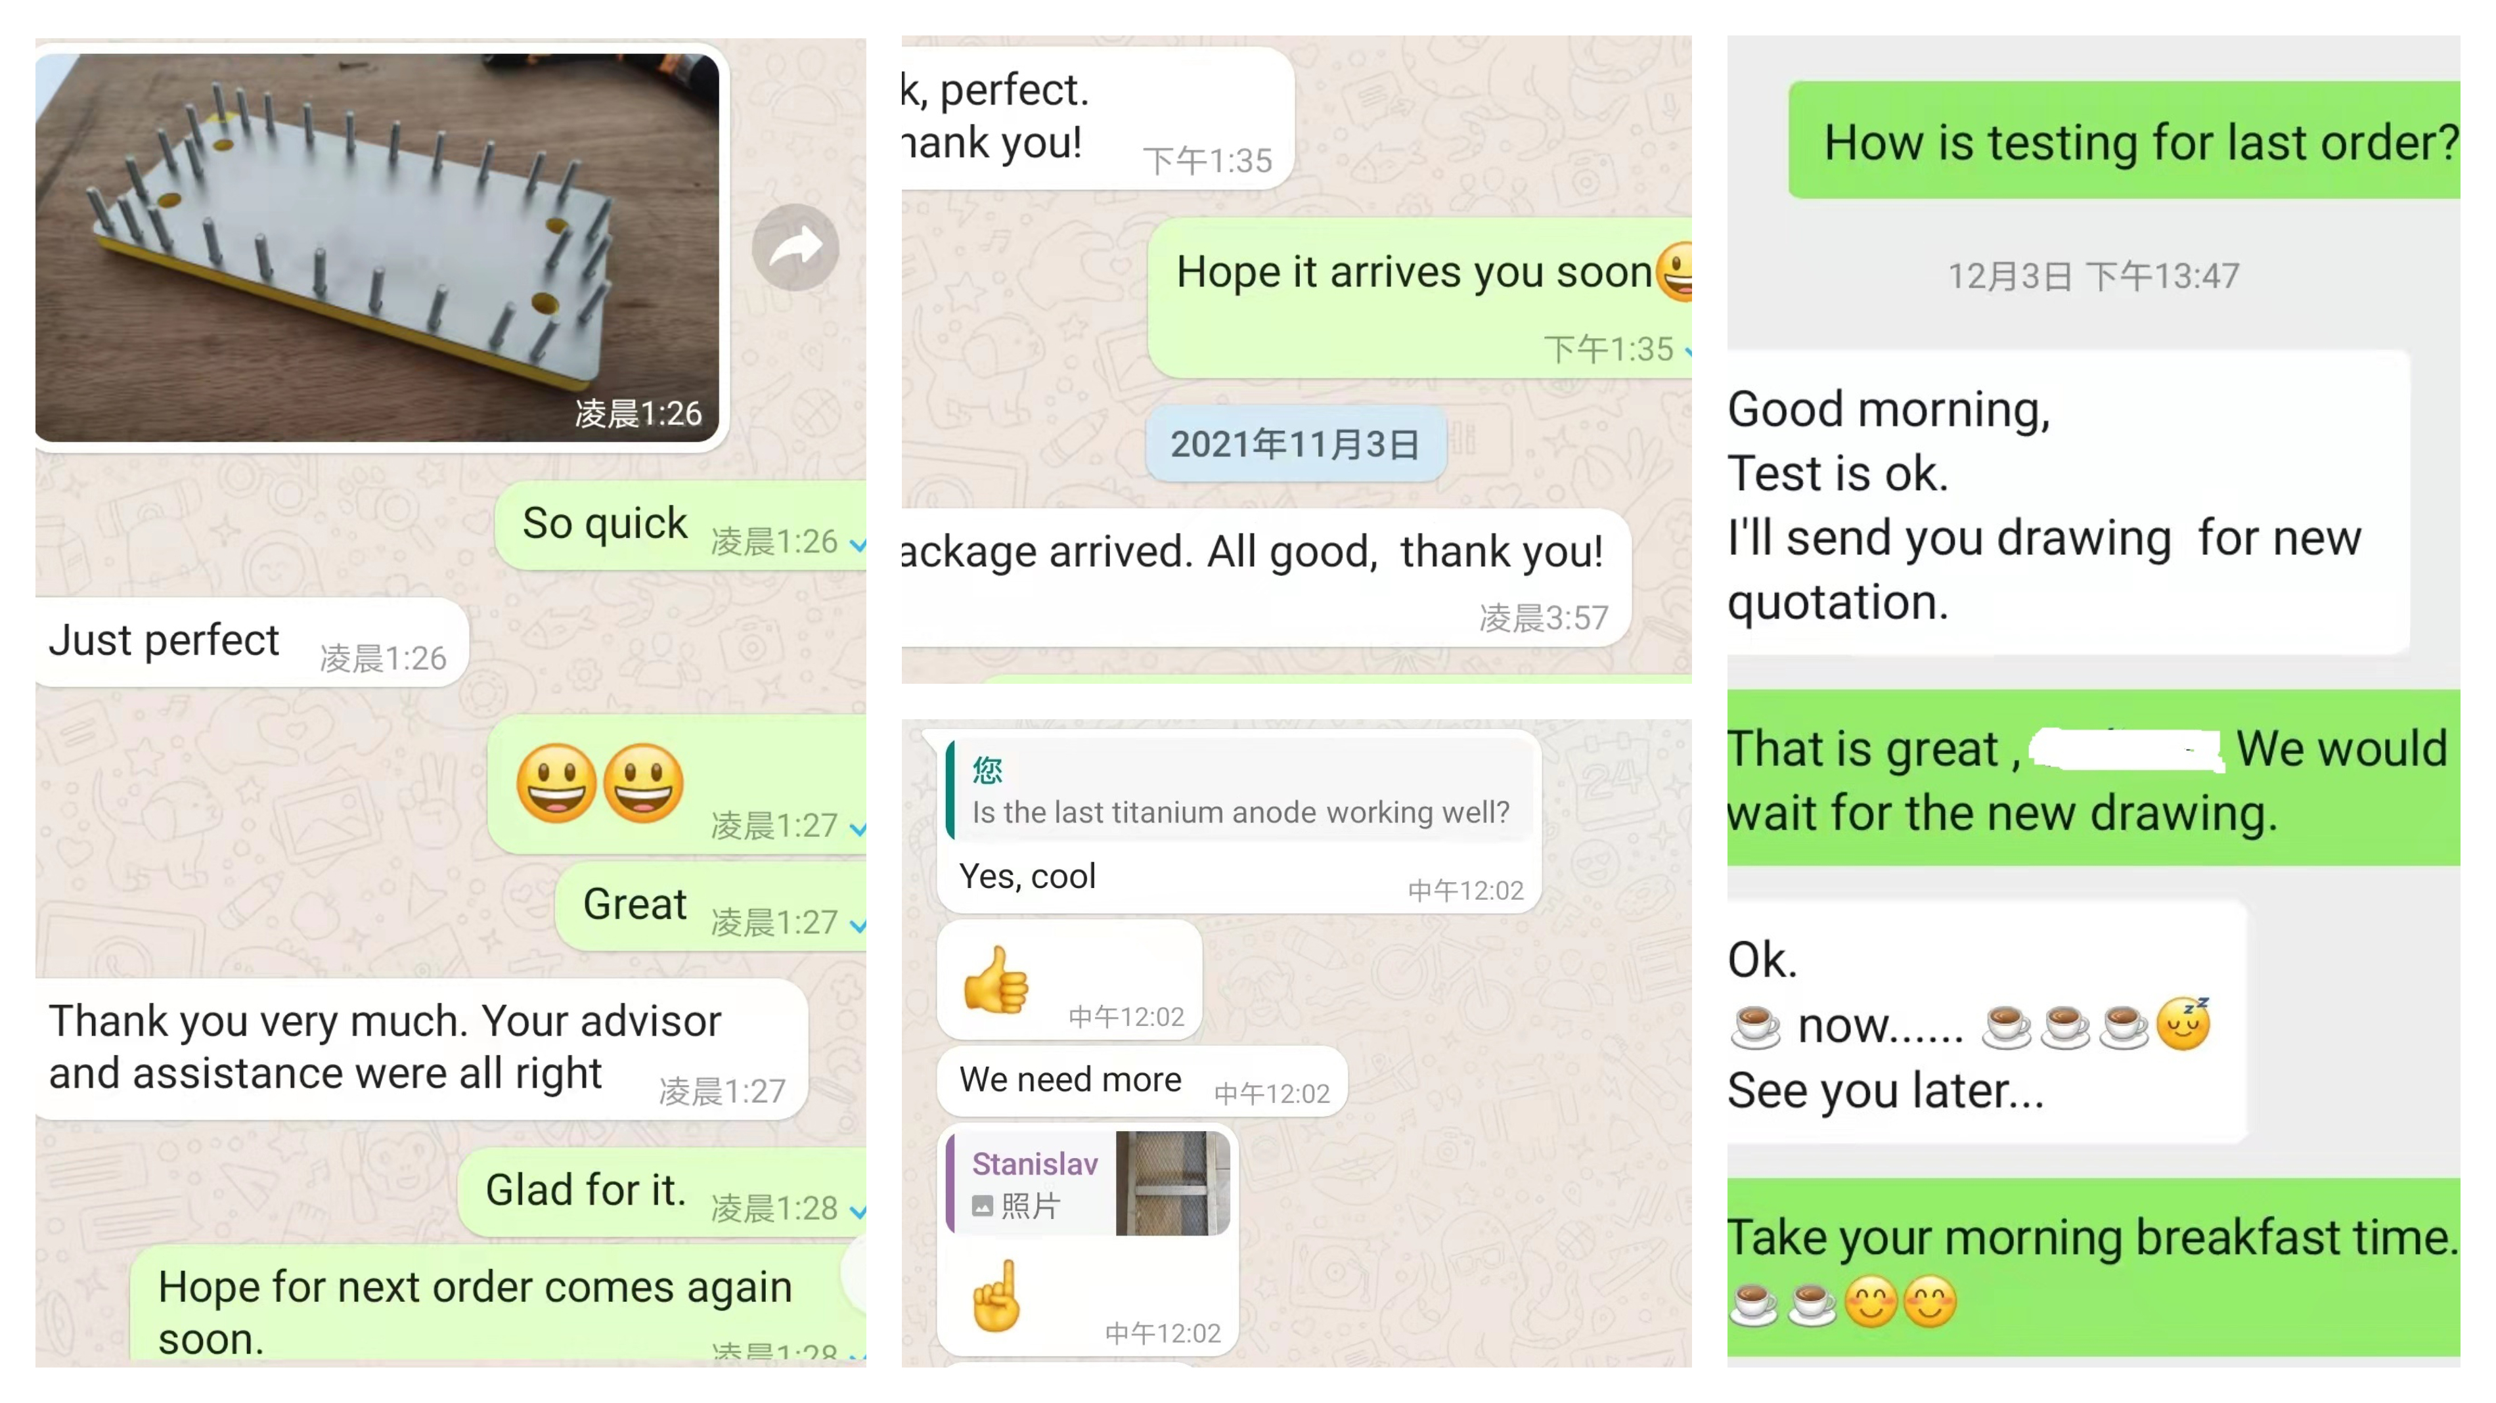The height and width of the screenshot is (1403, 2496).
Task: Select the 2021年11月3日 date label
Action: coord(1295,445)
